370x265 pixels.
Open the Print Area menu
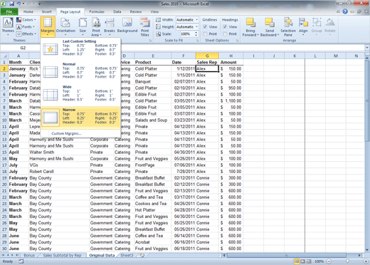96,26
